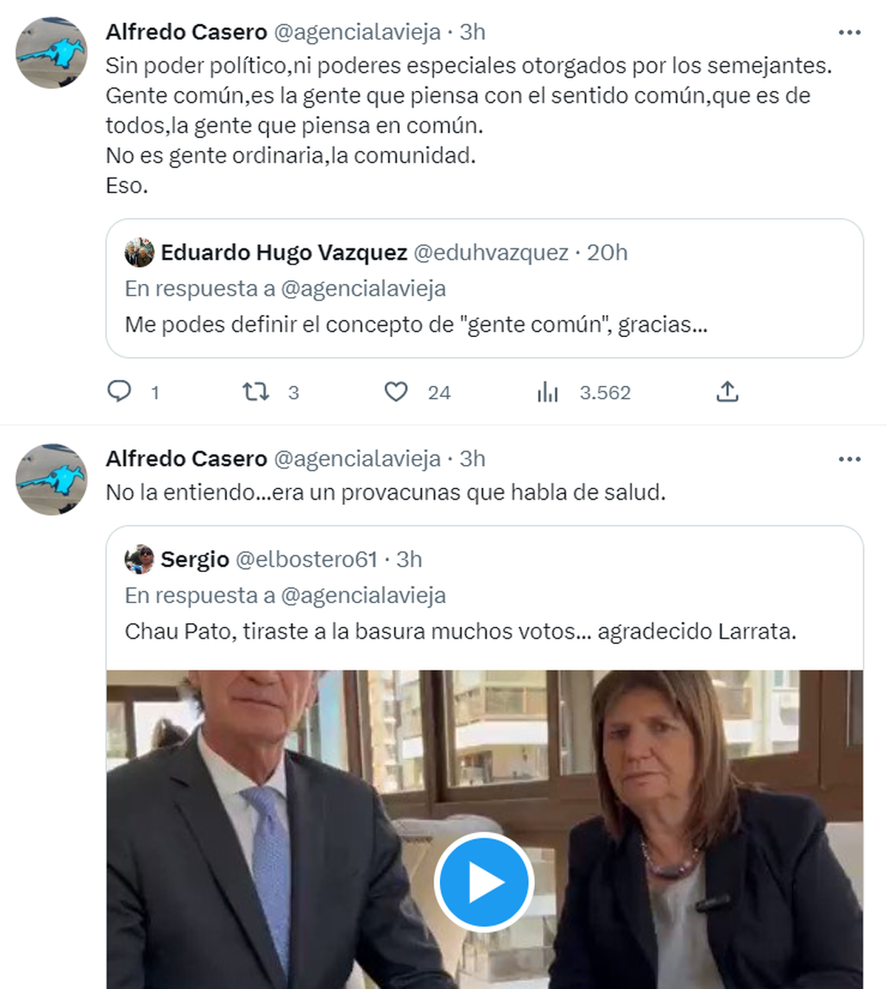Open Alfredo Casero avatar on first tweet
The height and width of the screenshot is (989, 887).
[52, 53]
